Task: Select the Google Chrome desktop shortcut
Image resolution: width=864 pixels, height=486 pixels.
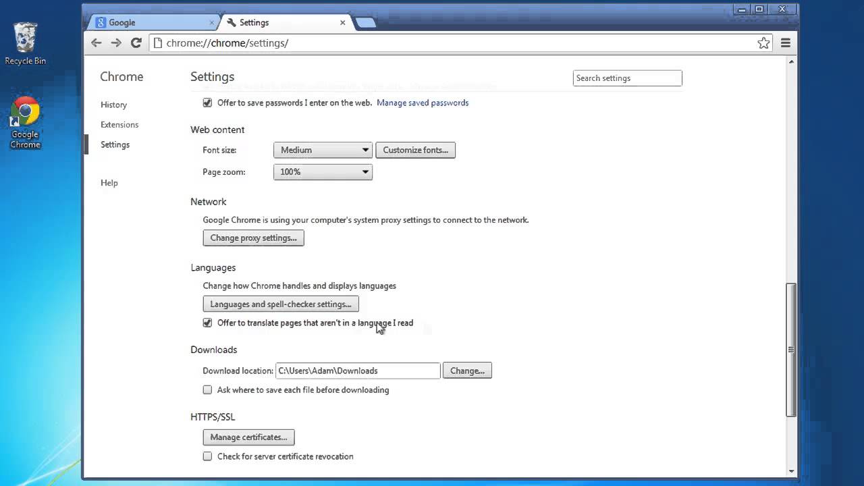Action: [26, 123]
